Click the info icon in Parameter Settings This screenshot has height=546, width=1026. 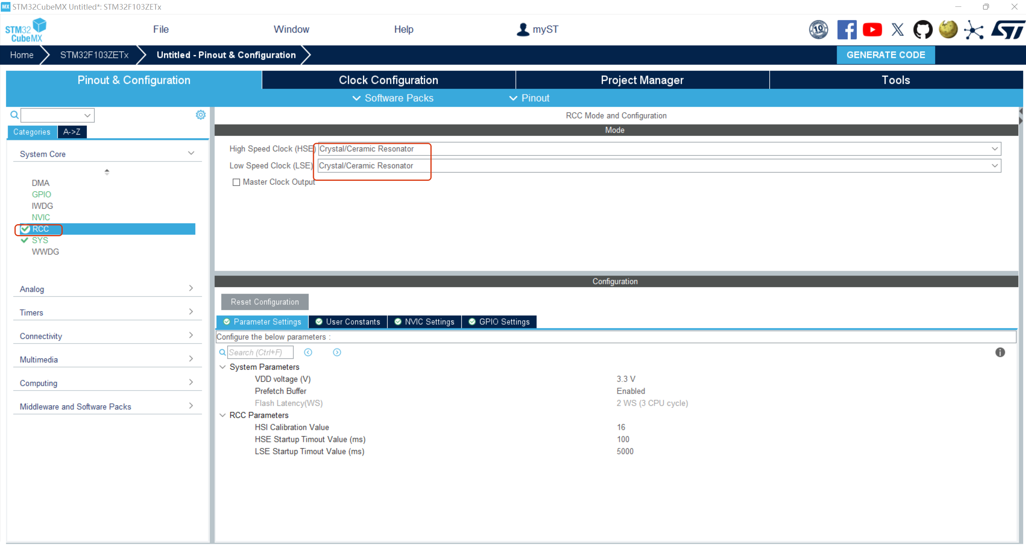(x=1000, y=352)
